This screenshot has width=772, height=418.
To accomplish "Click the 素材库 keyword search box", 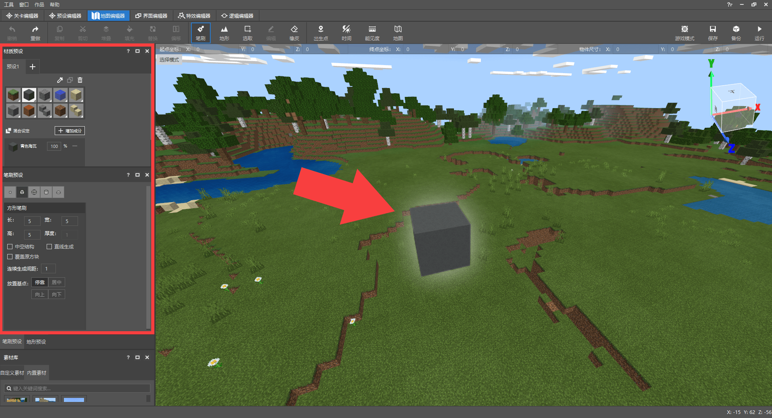I will click(x=77, y=388).
